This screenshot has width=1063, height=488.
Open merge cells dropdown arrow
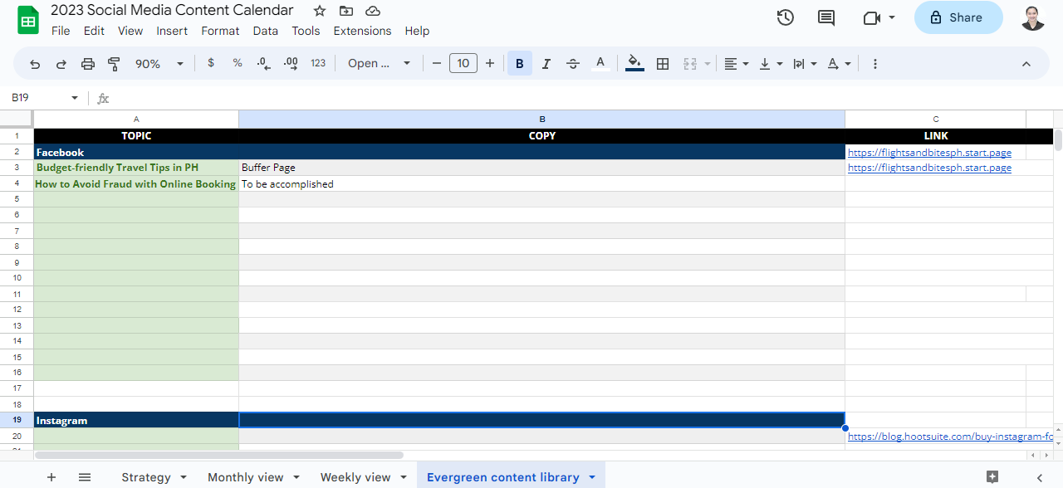click(708, 64)
